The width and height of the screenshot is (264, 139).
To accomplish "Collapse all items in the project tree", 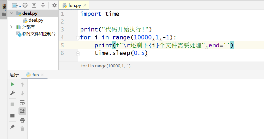I will (43, 5).
